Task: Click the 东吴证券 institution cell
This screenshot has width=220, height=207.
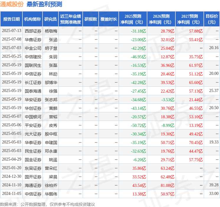Action: click(x=33, y=168)
